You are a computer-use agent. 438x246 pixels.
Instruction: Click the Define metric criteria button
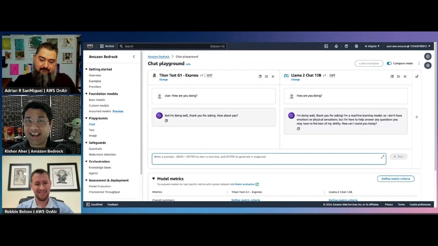click(396, 179)
